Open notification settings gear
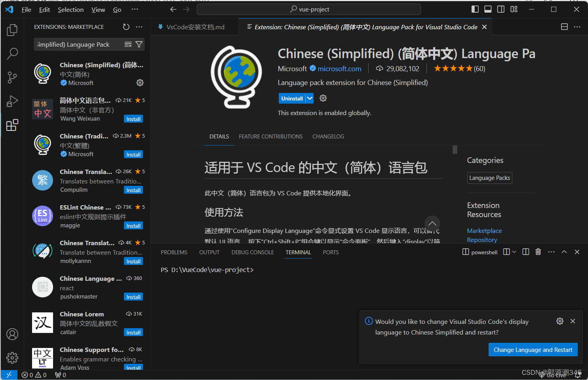The height and width of the screenshot is (380, 588). (x=559, y=321)
